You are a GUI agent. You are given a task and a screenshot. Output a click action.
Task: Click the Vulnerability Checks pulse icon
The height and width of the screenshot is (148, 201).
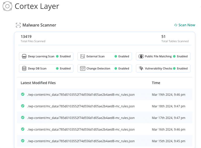point(141,68)
